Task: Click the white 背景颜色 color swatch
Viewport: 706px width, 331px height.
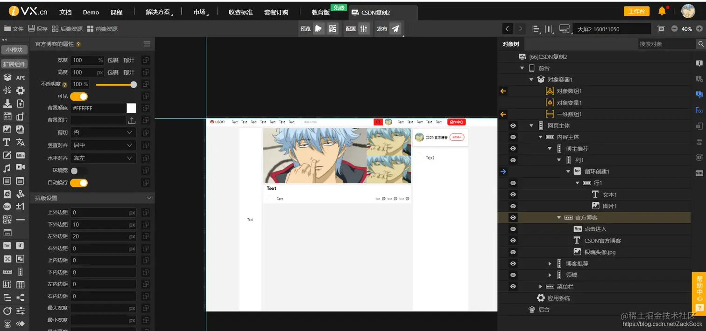Action: tap(131, 108)
